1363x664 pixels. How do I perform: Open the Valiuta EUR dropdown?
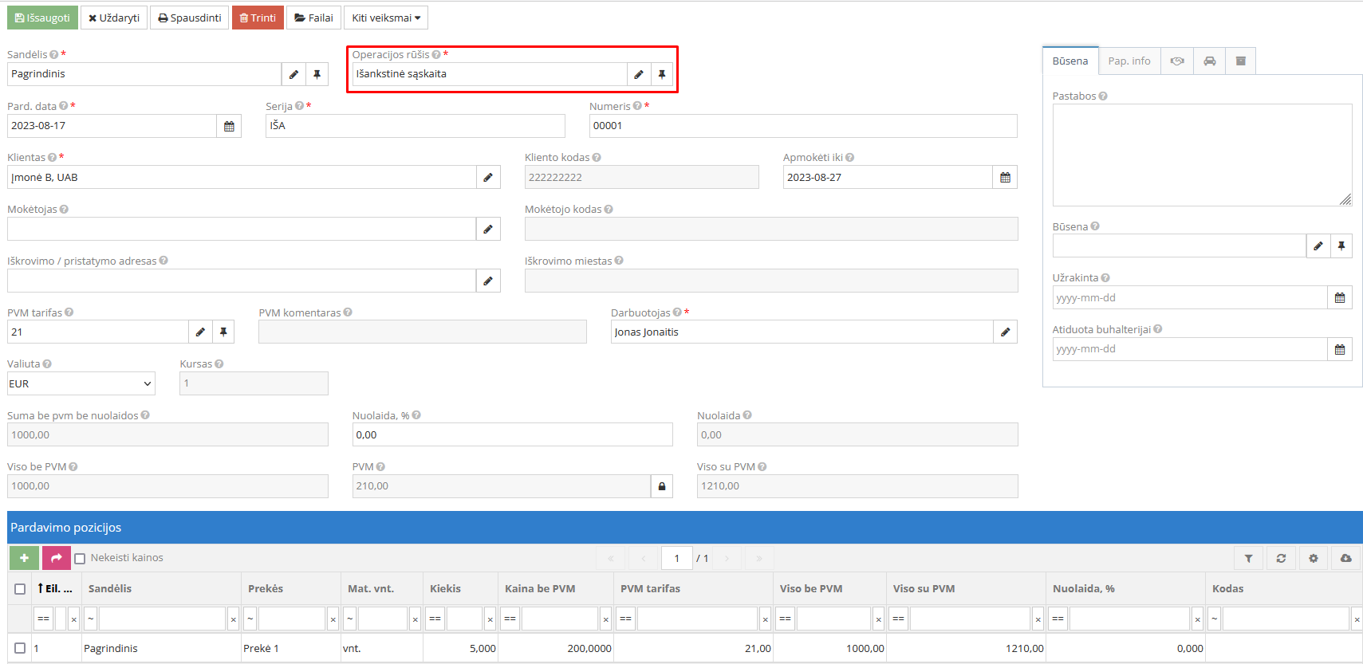pyautogui.click(x=81, y=383)
